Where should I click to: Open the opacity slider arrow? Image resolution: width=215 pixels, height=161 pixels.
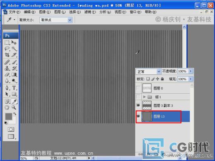click(x=191, y=71)
